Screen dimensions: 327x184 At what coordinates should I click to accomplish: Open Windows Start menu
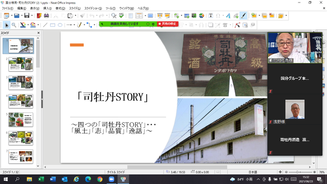point(6,179)
